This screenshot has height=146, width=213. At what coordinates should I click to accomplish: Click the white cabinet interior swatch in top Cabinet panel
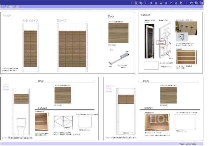(151, 65)
